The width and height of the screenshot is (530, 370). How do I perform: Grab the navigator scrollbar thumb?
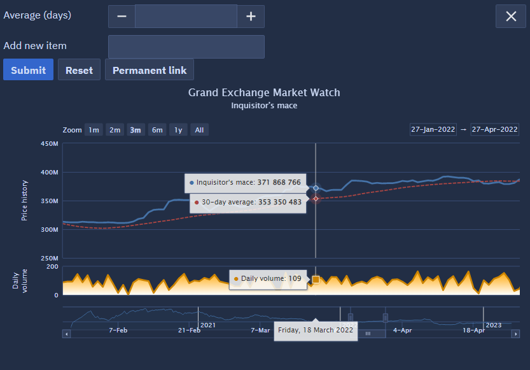pyautogui.click(x=368, y=334)
